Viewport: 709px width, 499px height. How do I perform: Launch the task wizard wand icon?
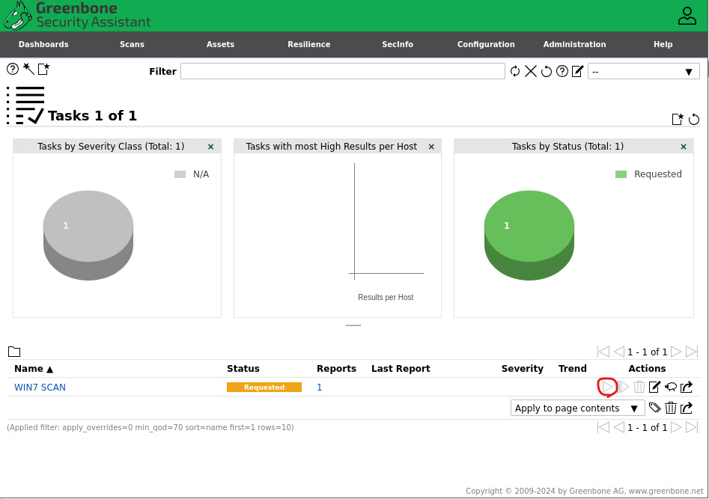[x=28, y=69]
